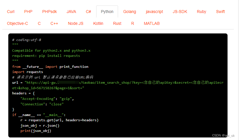Open the Swift tab
This screenshot has height=140, width=239.
tap(220, 12)
